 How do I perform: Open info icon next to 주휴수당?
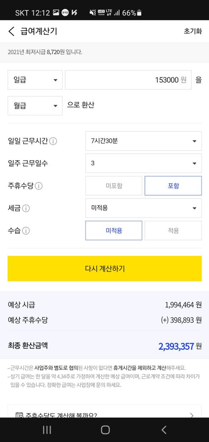(x=39, y=186)
